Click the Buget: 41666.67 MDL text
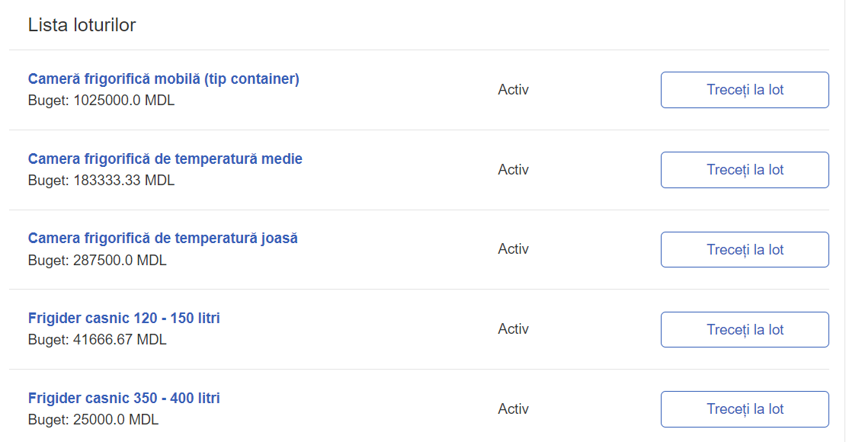Screen dimensions: 846x442 point(97,339)
